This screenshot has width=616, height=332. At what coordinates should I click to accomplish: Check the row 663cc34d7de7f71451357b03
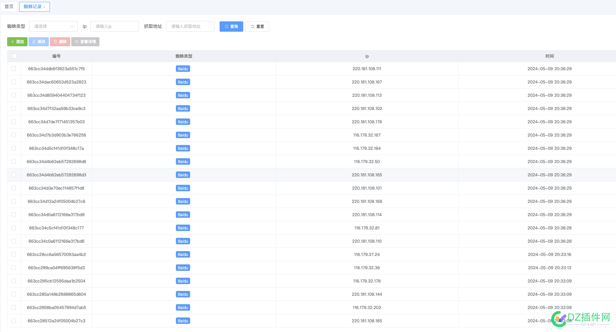(14, 122)
